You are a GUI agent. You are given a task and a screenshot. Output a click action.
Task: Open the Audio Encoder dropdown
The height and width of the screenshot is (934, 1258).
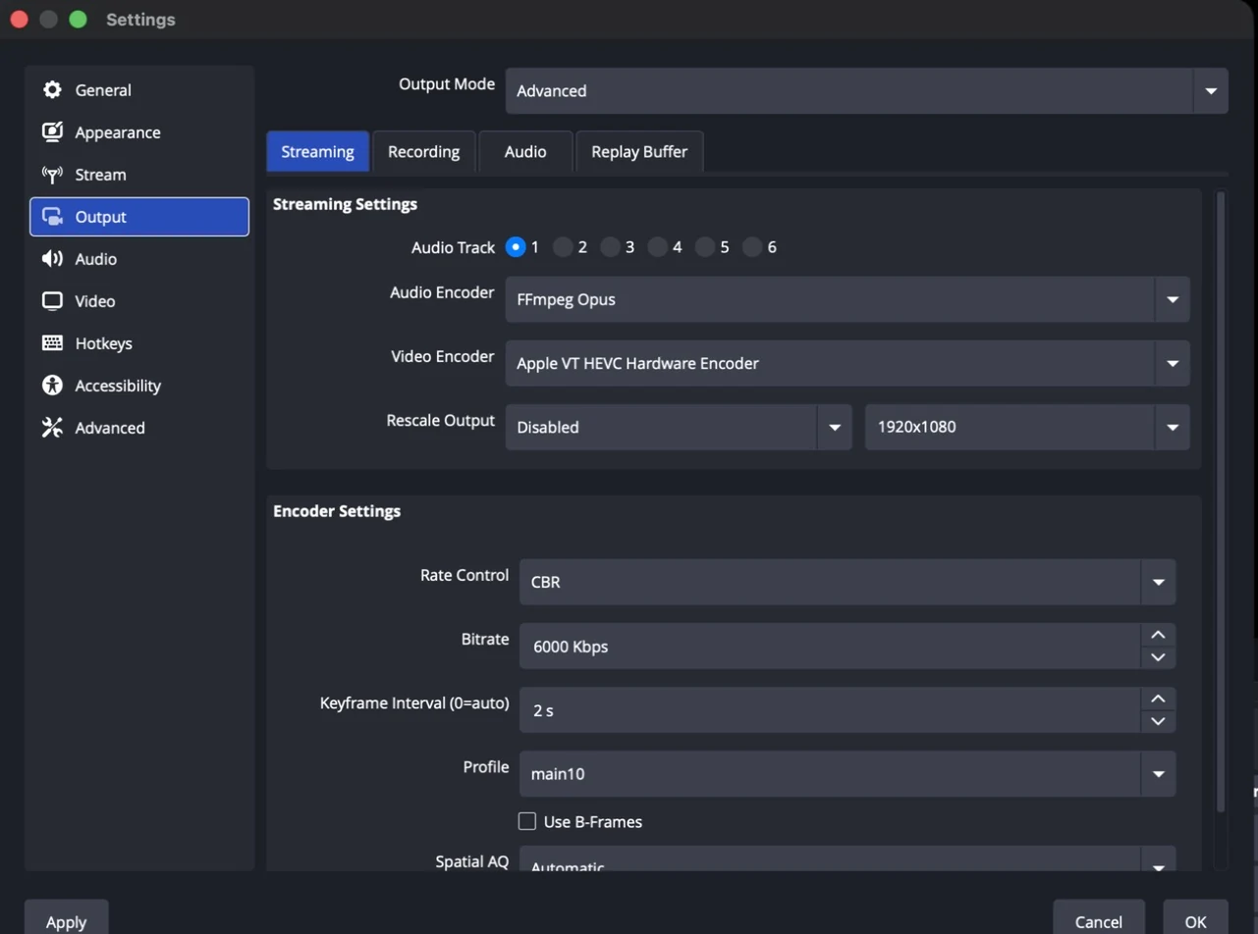coord(848,299)
